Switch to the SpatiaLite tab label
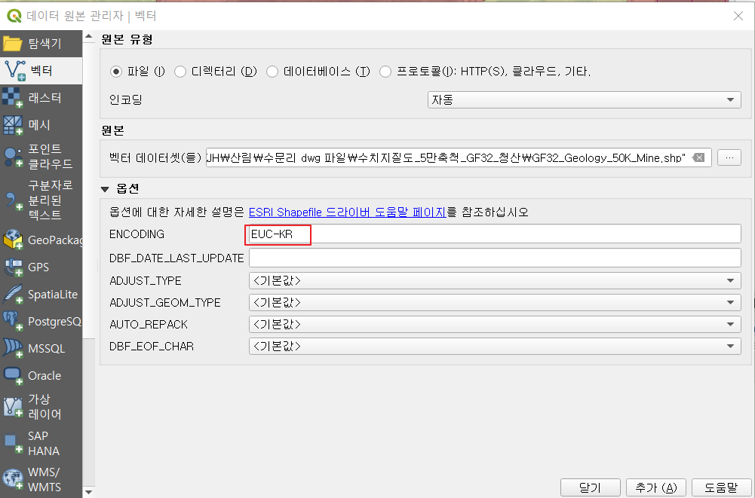 (53, 294)
